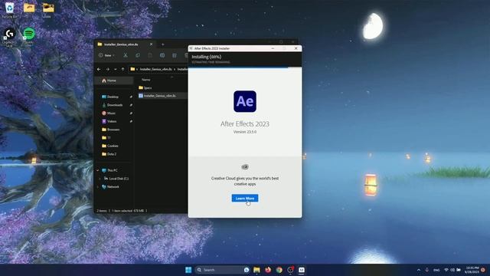Open Firefox from the taskbar
490x276 pixels.
[268, 270]
